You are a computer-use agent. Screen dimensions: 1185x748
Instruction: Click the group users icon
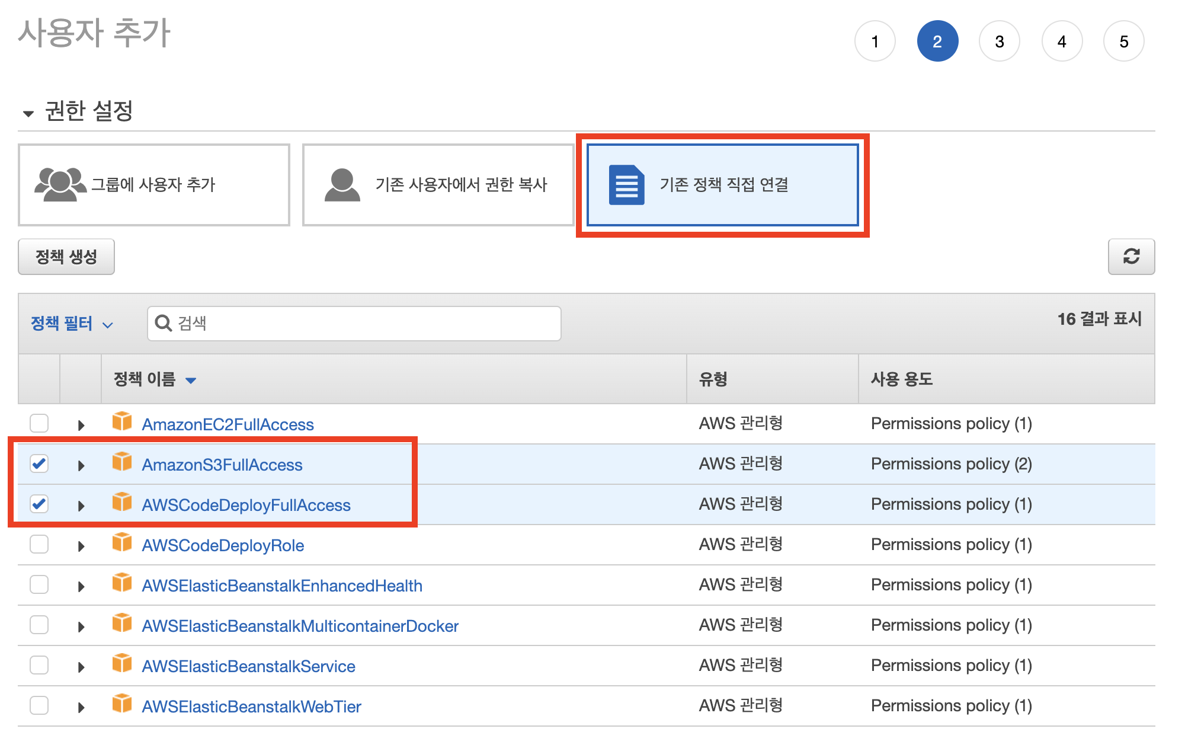click(60, 184)
